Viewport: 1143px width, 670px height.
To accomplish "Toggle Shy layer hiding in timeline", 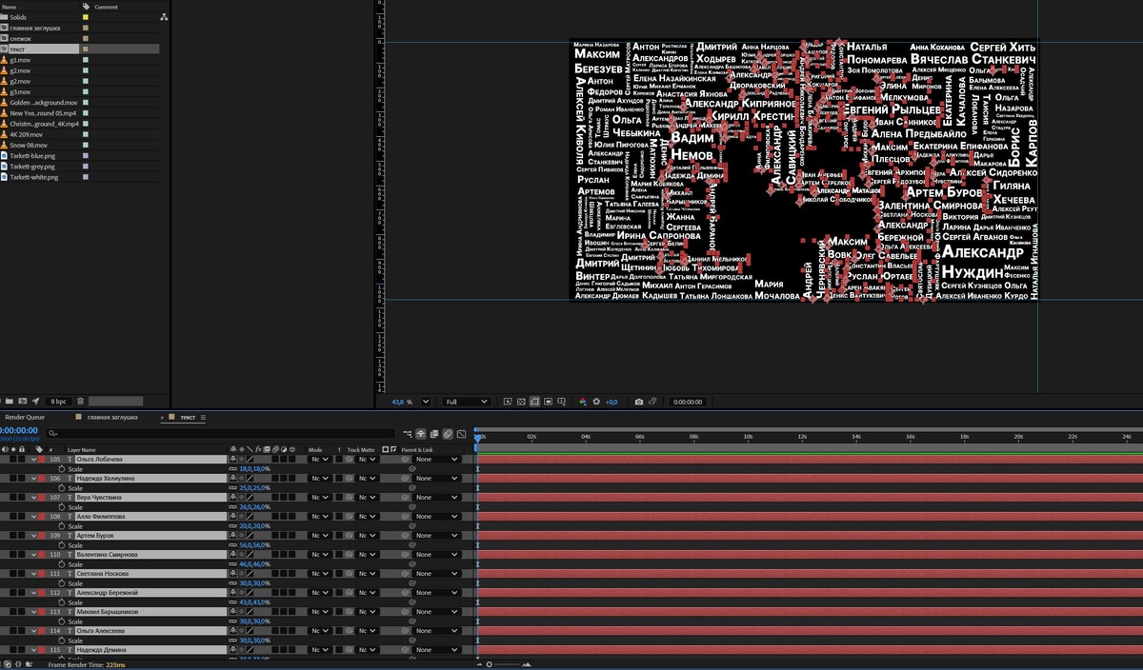I will point(421,434).
